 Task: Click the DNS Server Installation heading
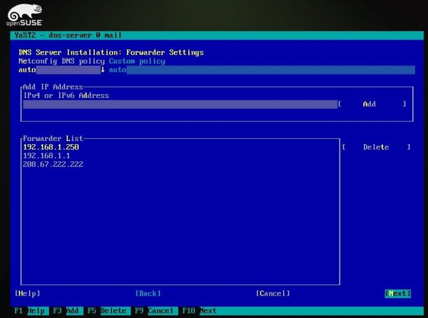tap(111, 52)
